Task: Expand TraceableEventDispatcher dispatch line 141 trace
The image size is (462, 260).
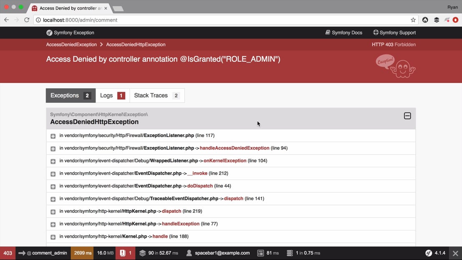Action: (53, 199)
